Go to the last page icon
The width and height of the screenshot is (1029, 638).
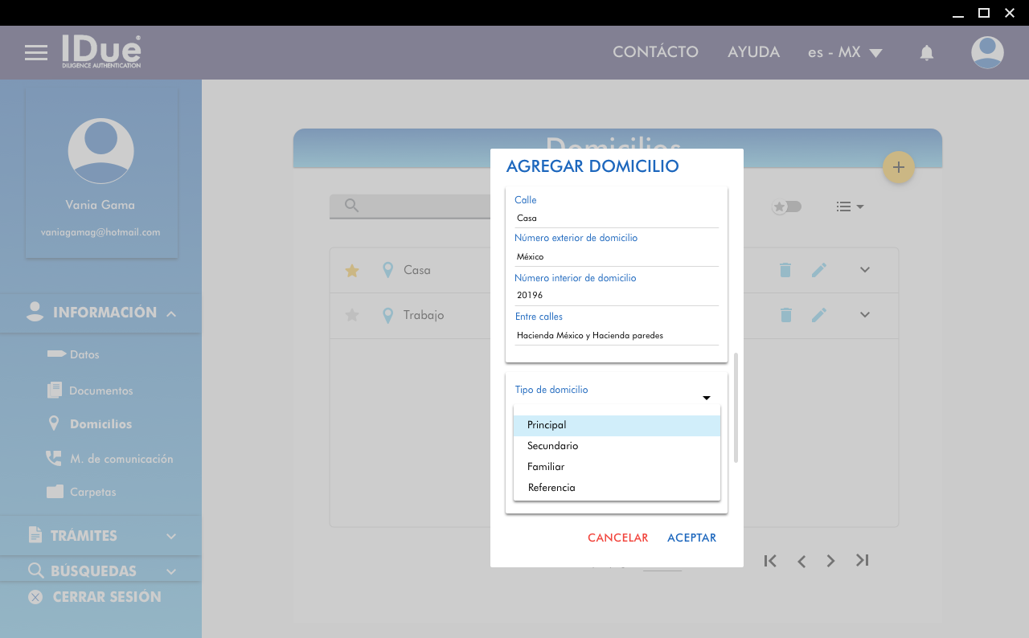[x=862, y=561]
